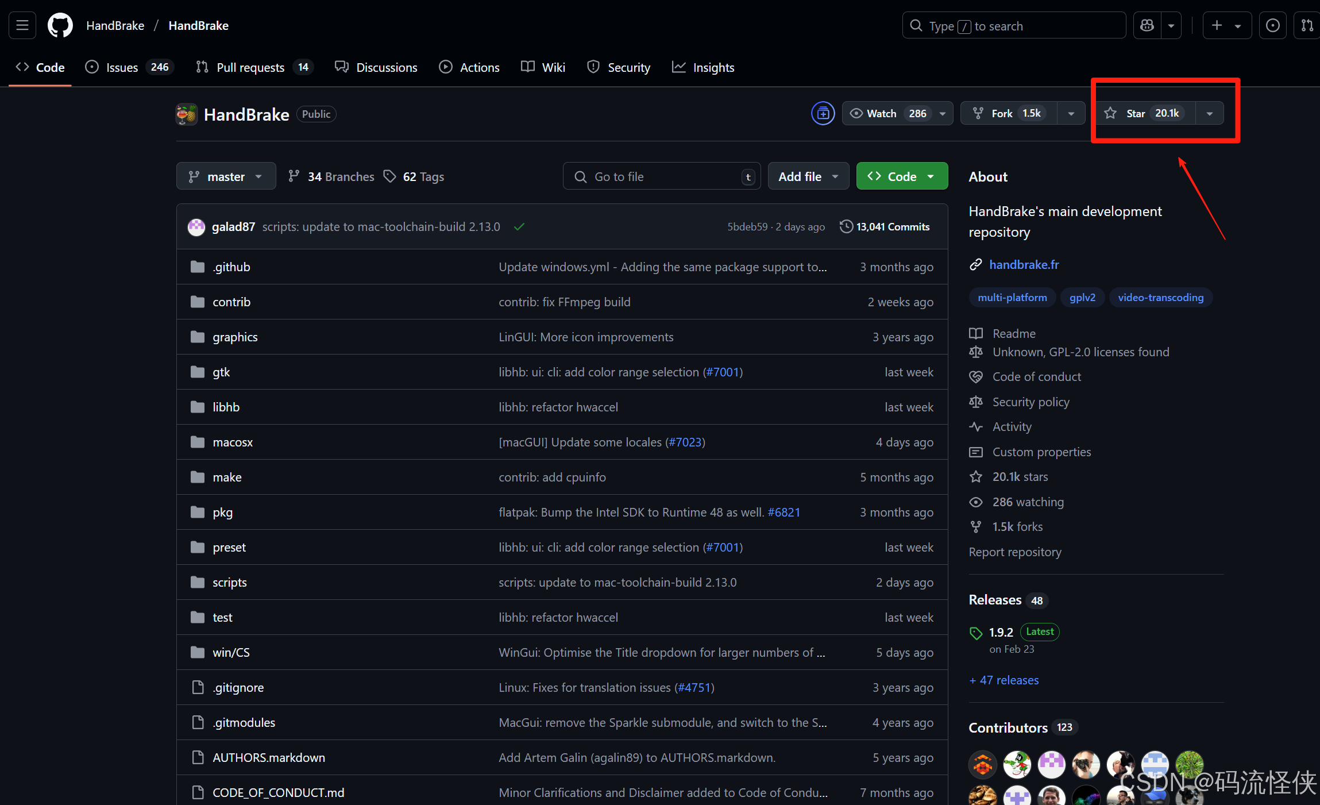The width and height of the screenshot is (1320, 805).
Task: Open the Security tab
Action: (x=619, y=67)
